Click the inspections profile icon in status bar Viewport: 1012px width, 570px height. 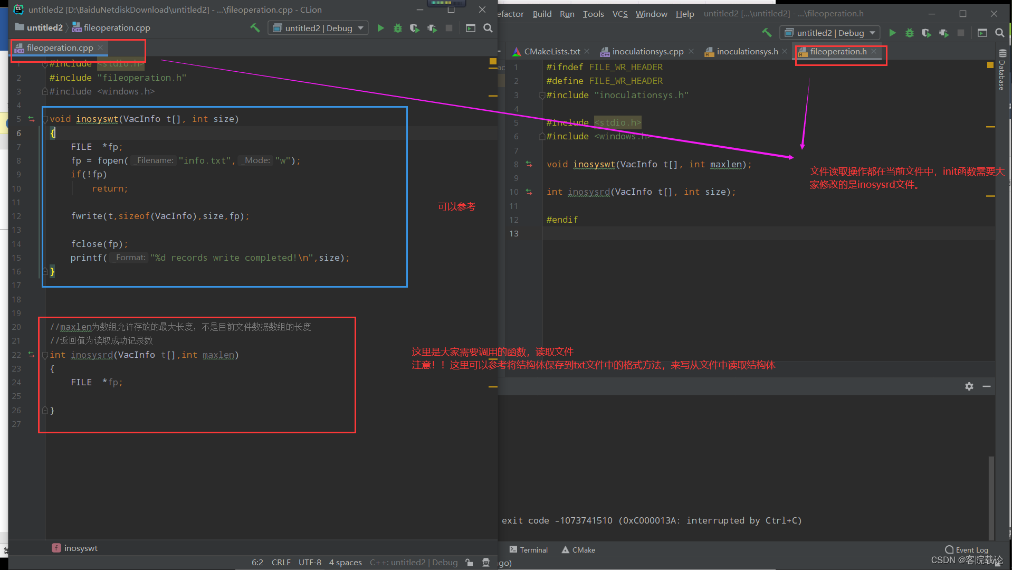pyautogui.click(x=486, y=563)
